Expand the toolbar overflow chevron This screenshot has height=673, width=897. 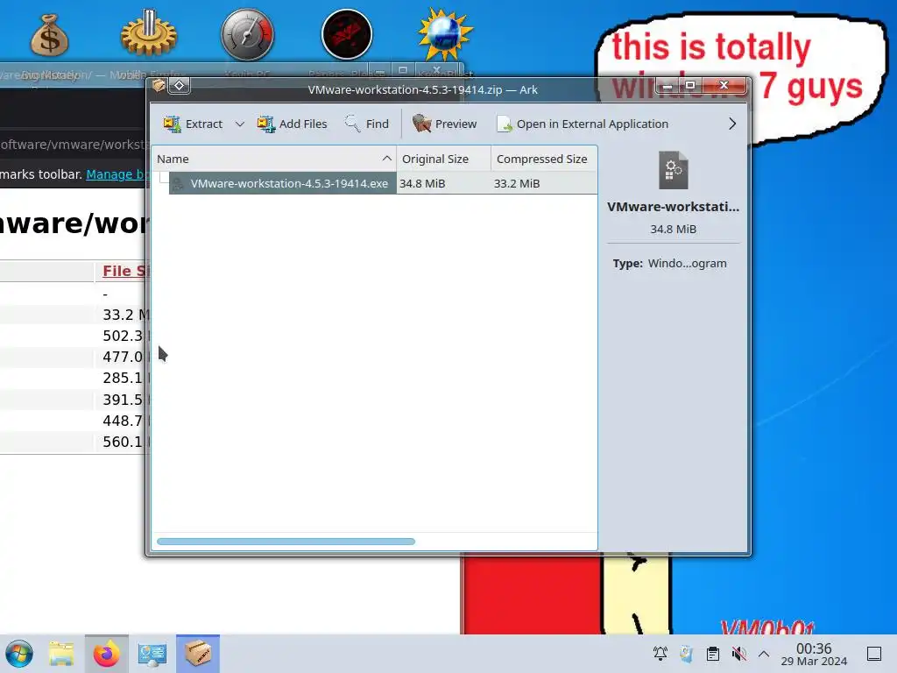coord(732,124)
